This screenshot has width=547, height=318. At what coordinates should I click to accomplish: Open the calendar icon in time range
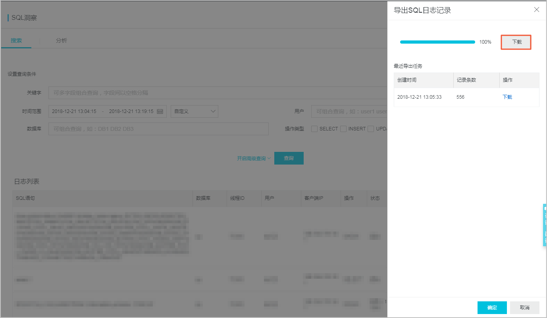160,111
